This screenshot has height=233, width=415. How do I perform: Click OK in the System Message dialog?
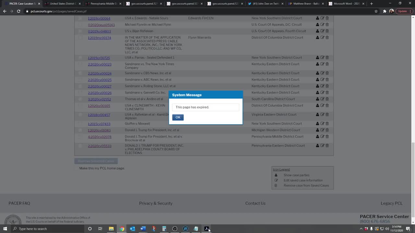click(178, 117)
